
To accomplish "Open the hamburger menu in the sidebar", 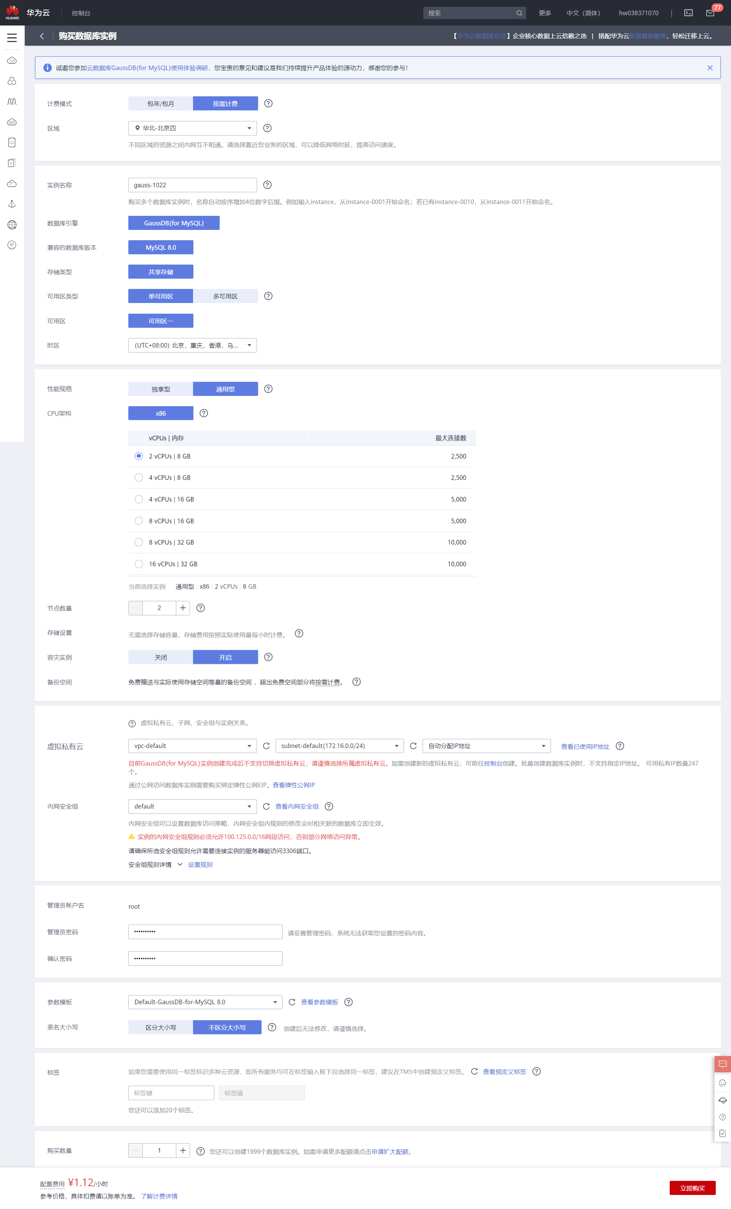I will coord(12,38).
